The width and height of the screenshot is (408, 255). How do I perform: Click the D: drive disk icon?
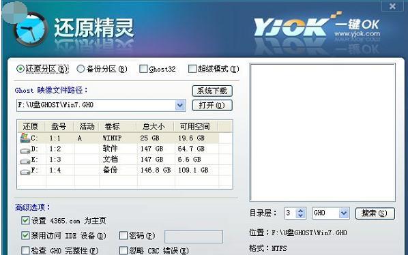(x=25, y=150)
